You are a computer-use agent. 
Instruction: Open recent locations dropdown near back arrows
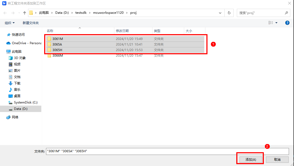[19, 13]
